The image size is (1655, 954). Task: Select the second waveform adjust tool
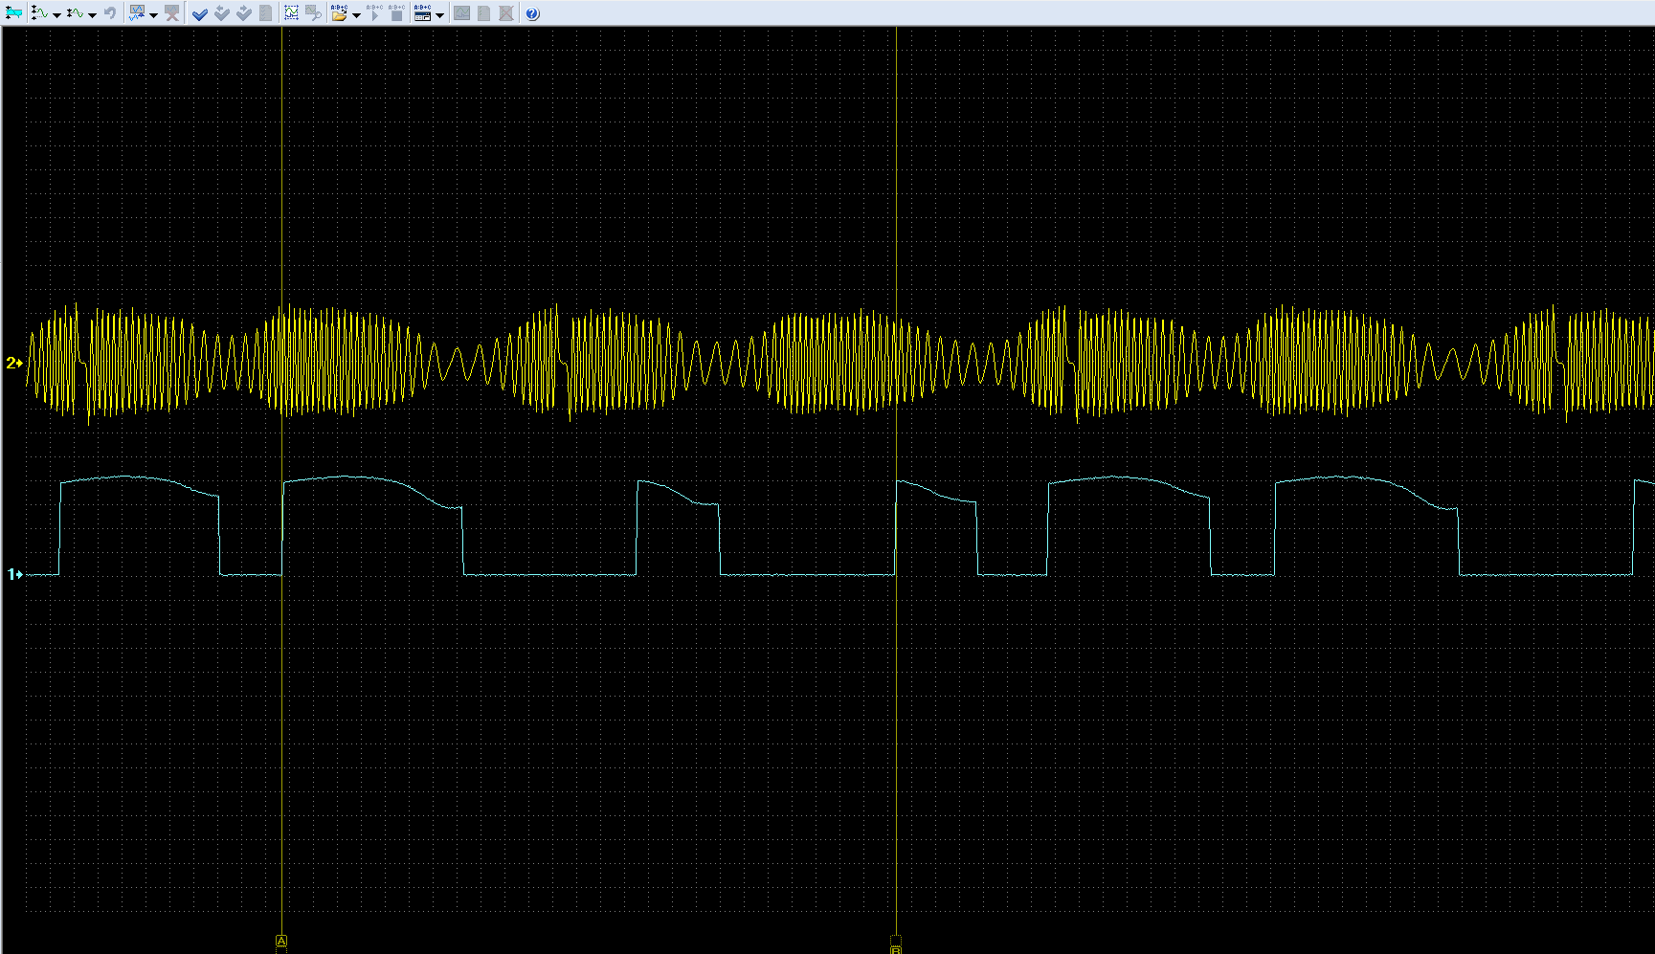tap(76, 13)
